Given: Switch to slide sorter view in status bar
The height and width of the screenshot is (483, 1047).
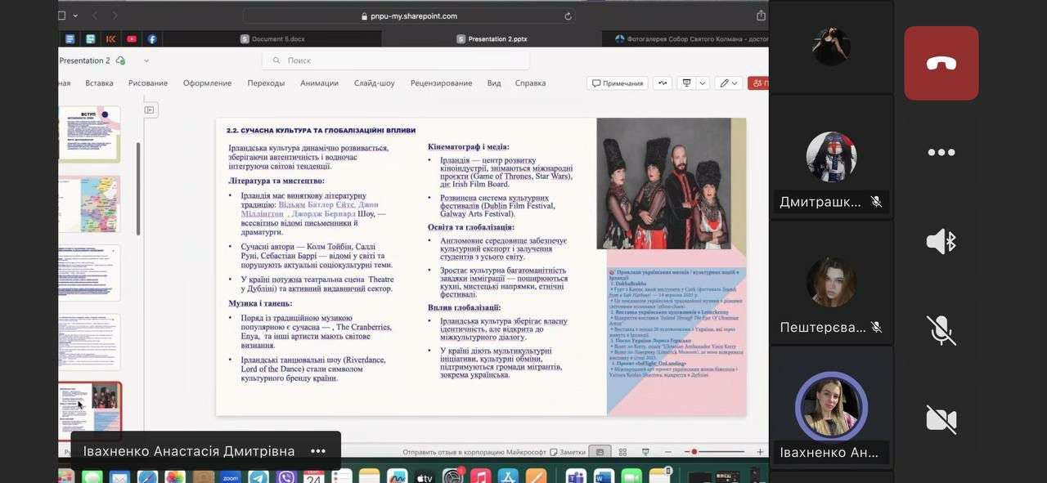Looking at the screenshot, I should tap(622, 452).
